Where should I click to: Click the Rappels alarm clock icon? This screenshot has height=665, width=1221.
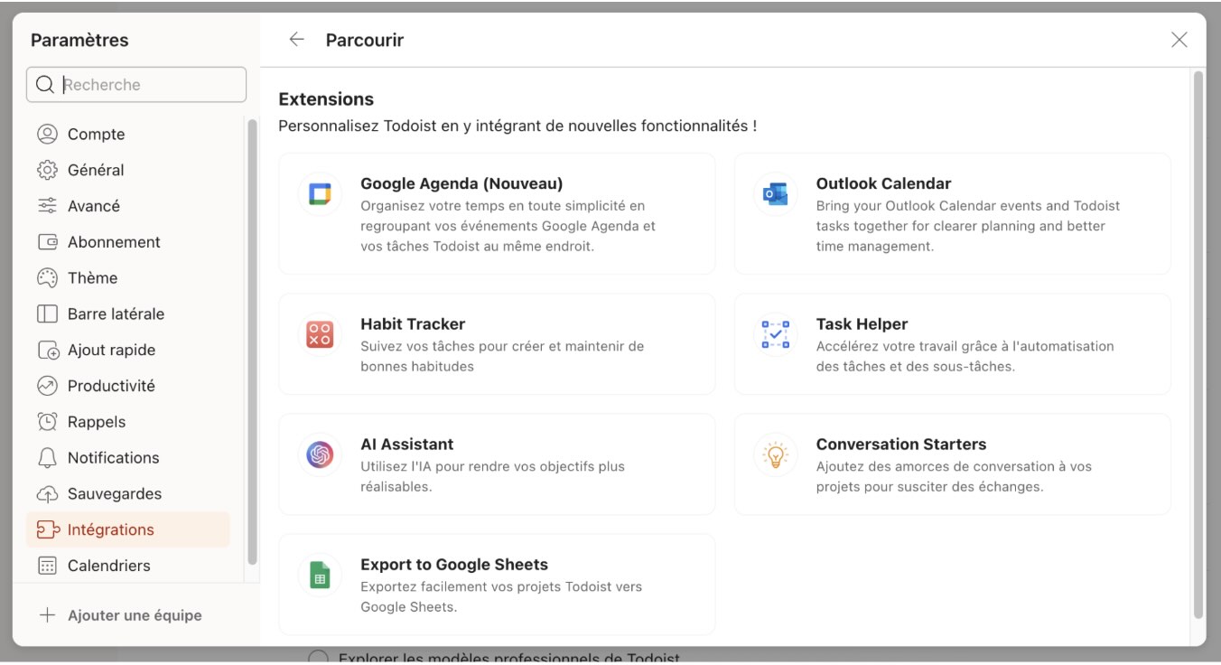pyautogui.click(x=47, y=422)
